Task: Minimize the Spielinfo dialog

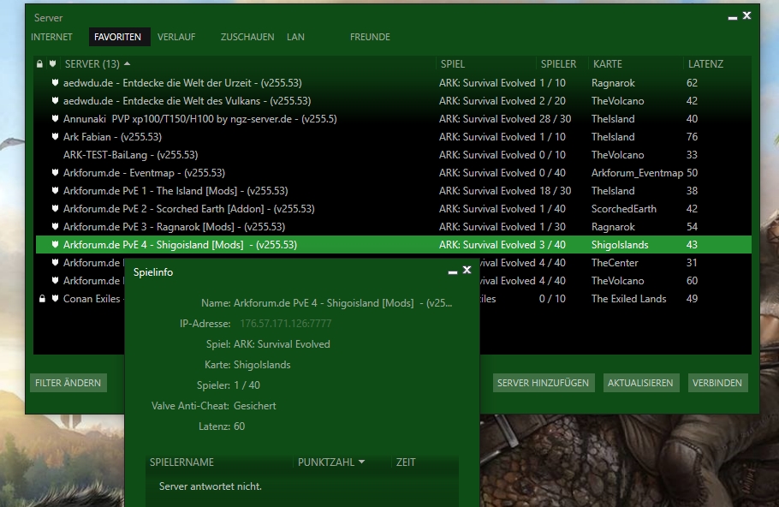Action: (x=453, y=271)
